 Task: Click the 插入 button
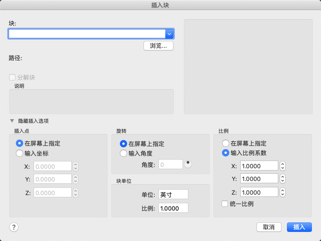pyautogui.click(x=299, y=227)
